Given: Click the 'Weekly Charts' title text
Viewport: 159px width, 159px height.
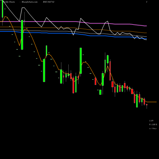Looking at the screenshot, I should click(9, 2).
